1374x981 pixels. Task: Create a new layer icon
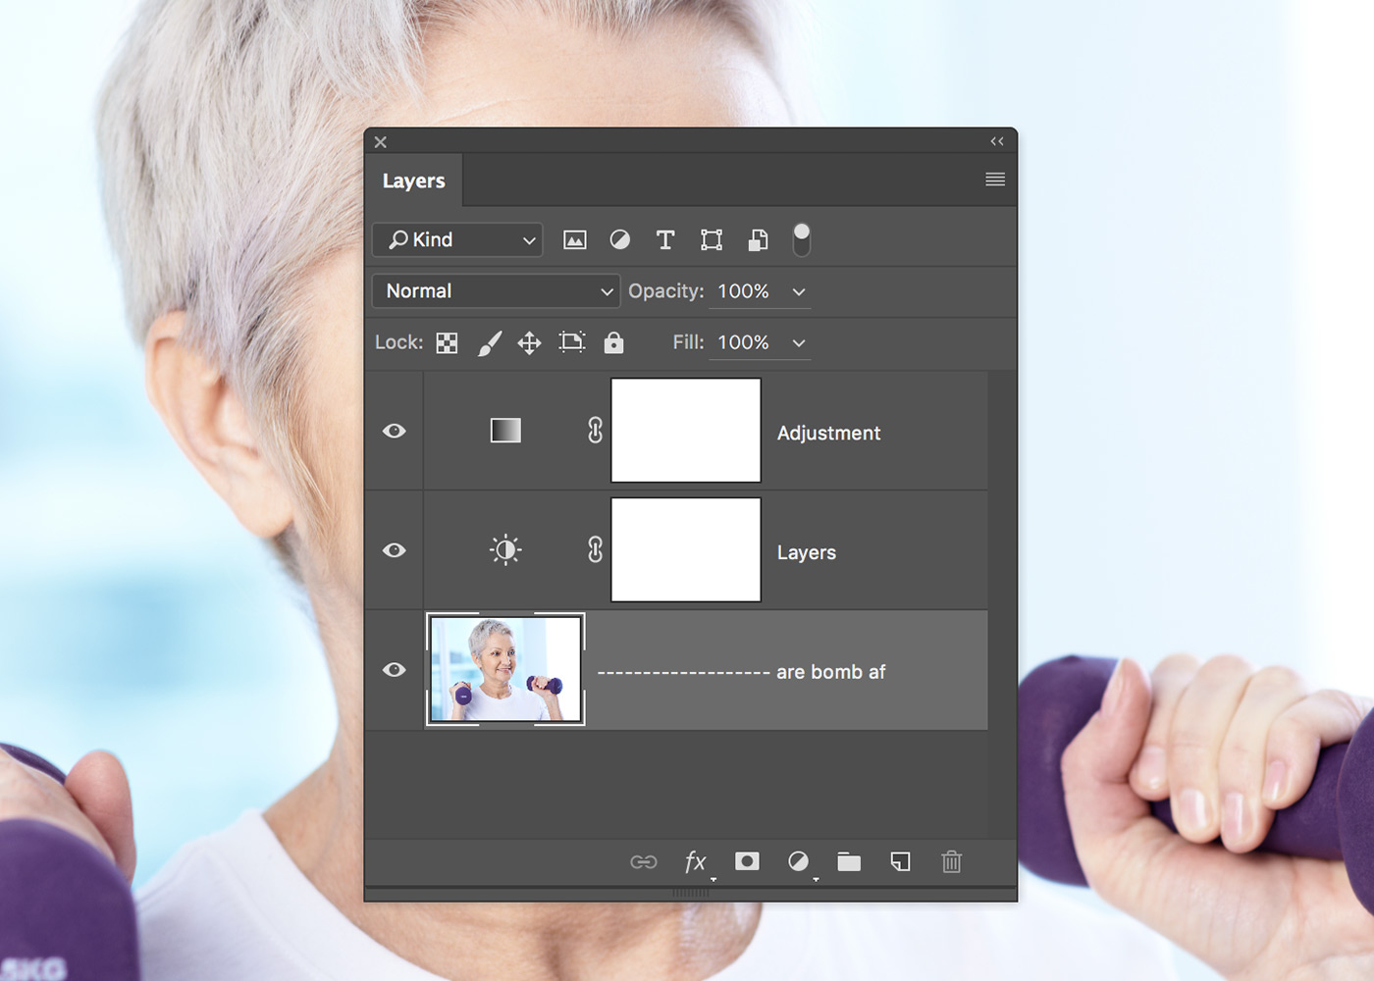pos(900,862)
